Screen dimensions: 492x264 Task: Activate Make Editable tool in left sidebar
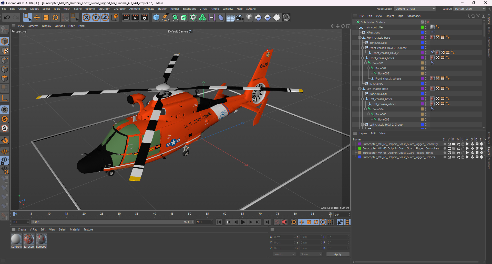tap(5, 30)
